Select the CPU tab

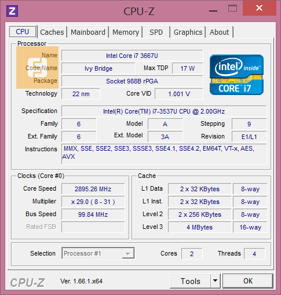23,31
